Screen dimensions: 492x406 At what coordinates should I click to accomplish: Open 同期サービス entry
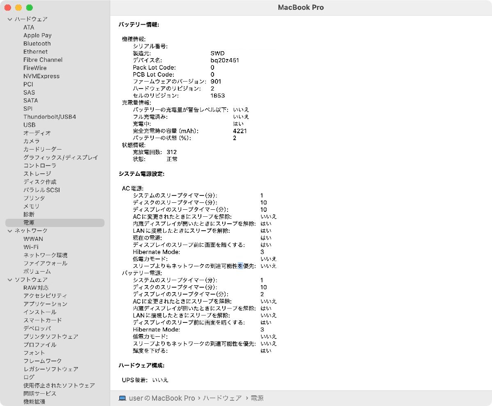(x=40, y=394)
